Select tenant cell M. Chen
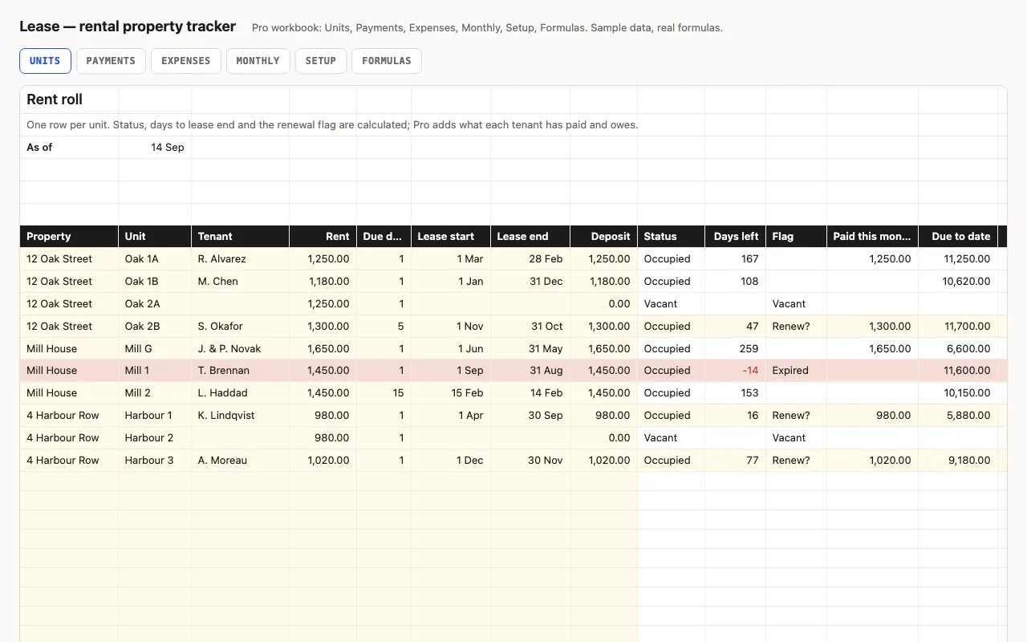1027x642 pixels. point(240,282)
